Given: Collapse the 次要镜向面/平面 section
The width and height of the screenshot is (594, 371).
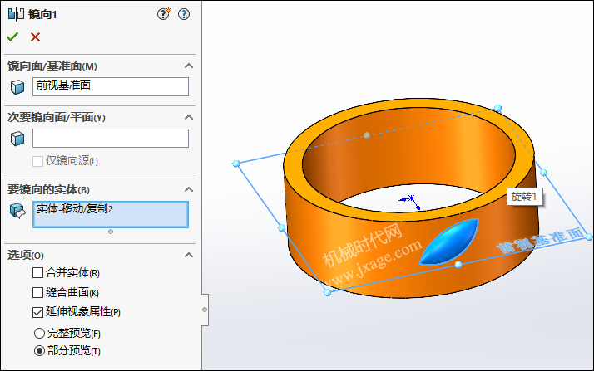Looking at the screenshot, I should pyautogui.click(x=189, y=117).
